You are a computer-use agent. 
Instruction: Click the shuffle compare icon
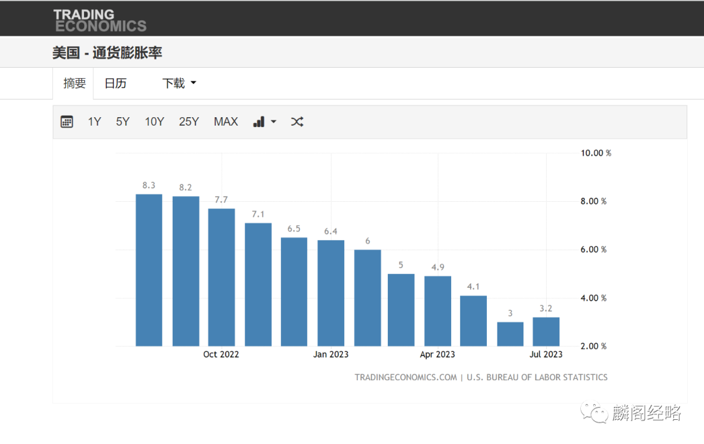[297, 122]
